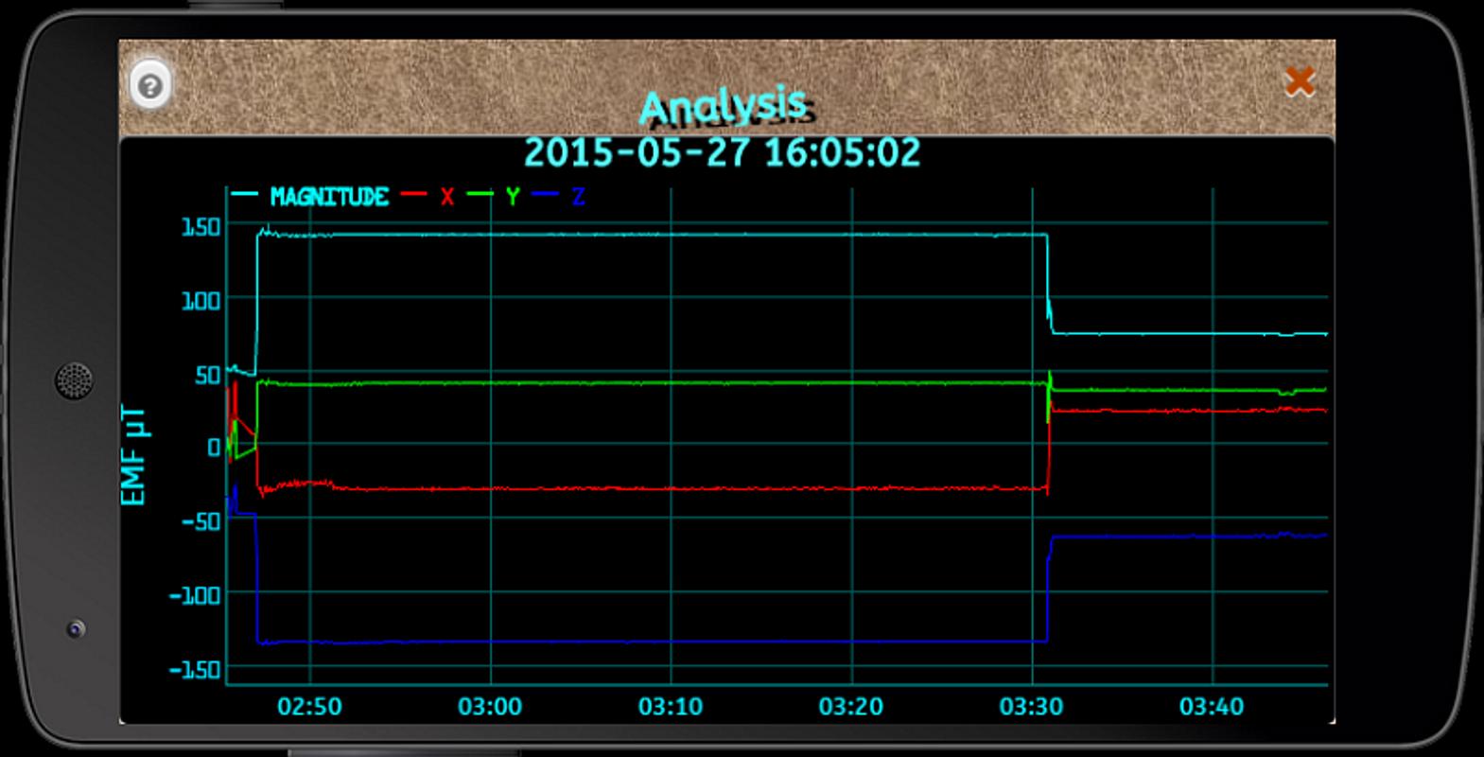Click the 0 y-axis value
This screenshot has width=1484, height=757.
click(214, 448)
